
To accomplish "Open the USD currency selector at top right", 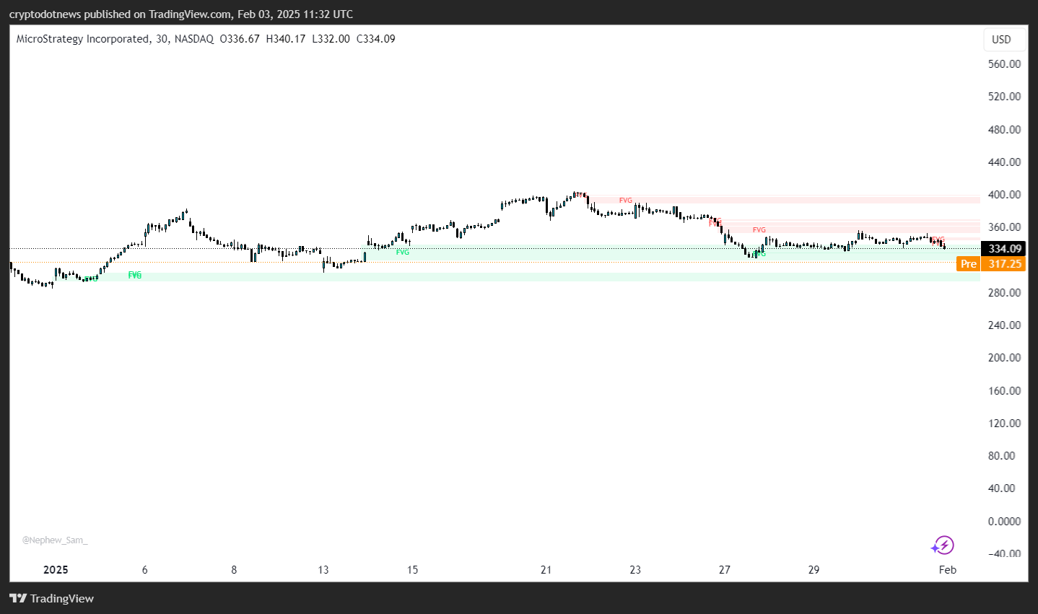I will tap(1003, 39).
